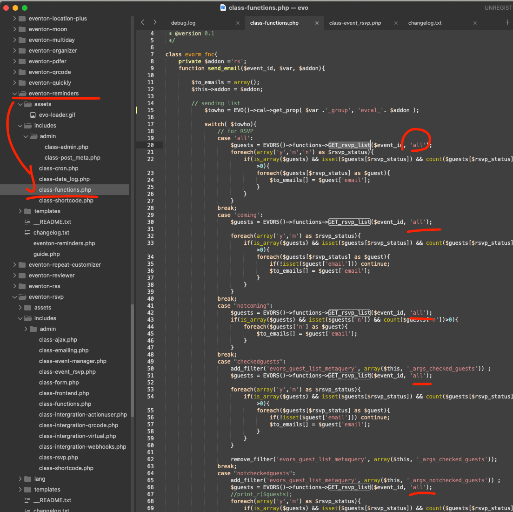Expand assets folder under eventon-rsvp
The image size is (513, 512).
point(20,307)
